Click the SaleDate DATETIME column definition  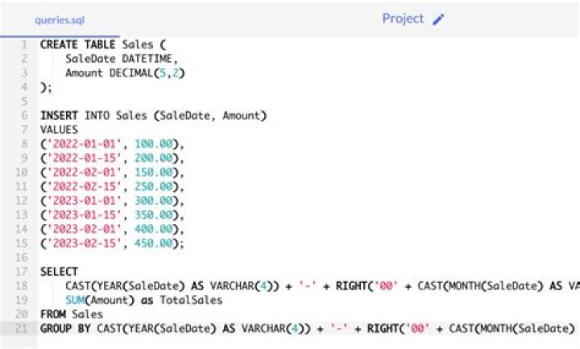[x=110, y=59]
